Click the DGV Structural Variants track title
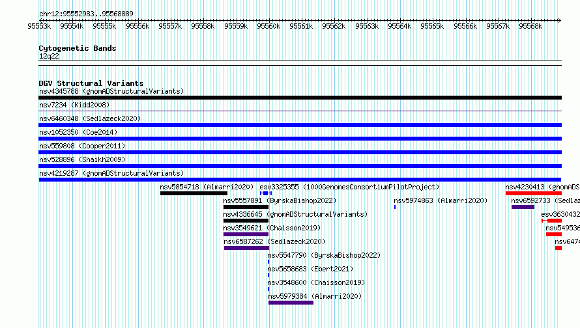 [91, 83]
